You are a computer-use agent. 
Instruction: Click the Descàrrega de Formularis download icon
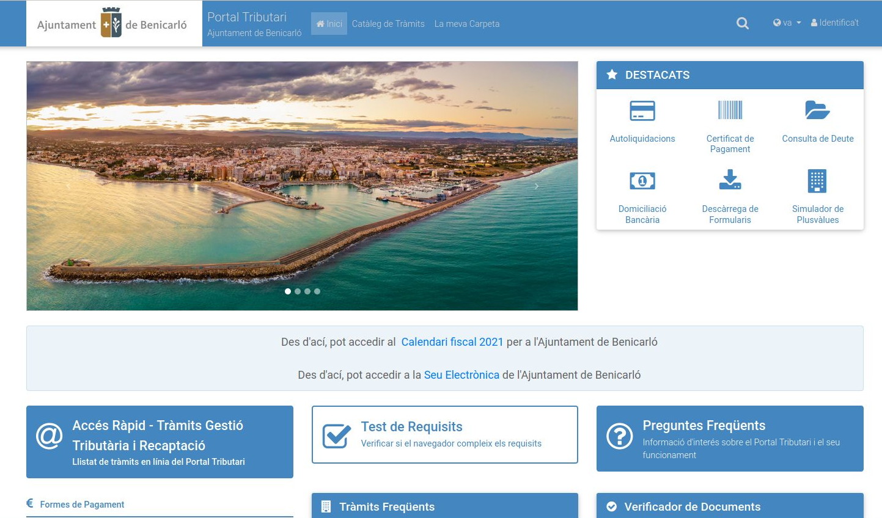click(x=730, y=180)
